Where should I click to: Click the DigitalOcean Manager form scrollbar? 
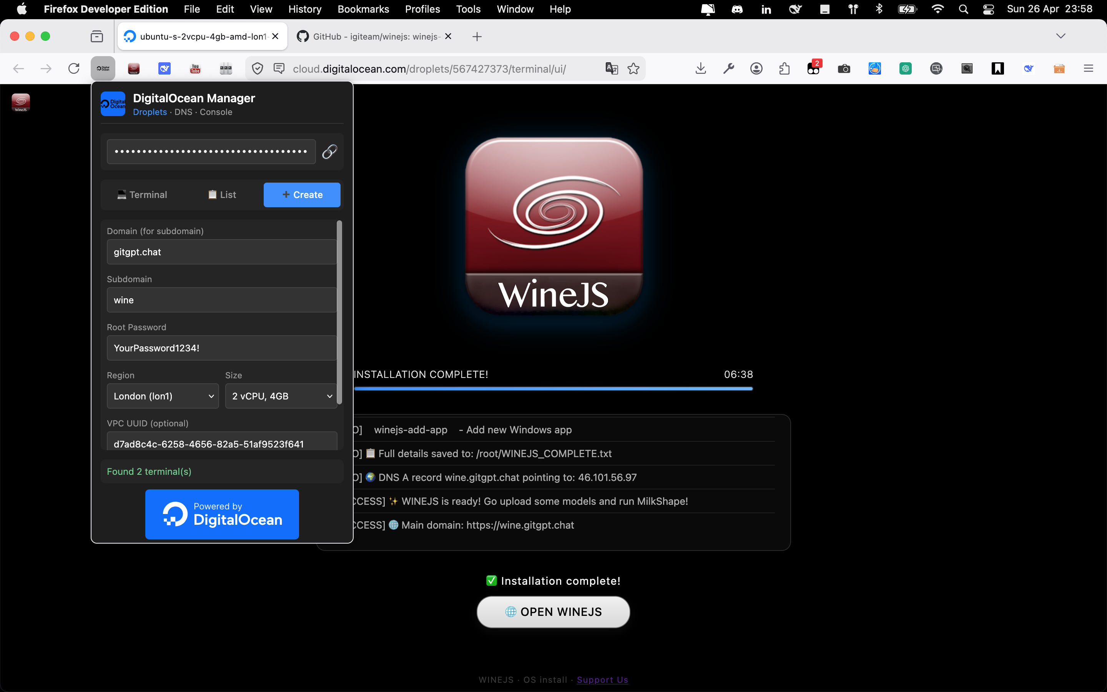click(339, 313)
